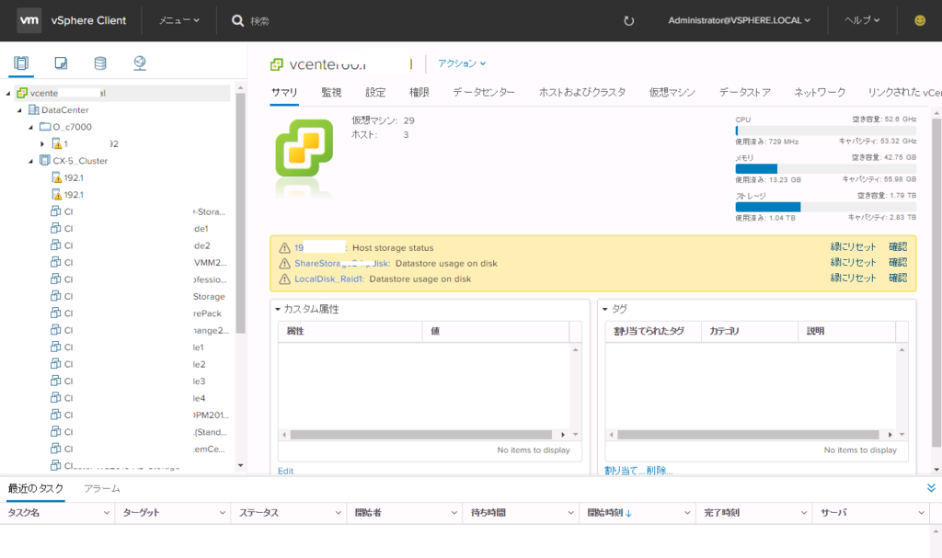Switch to the 仮想マシン tab
This screenshot has height=558, width=942.
click(x=672, y=92)
